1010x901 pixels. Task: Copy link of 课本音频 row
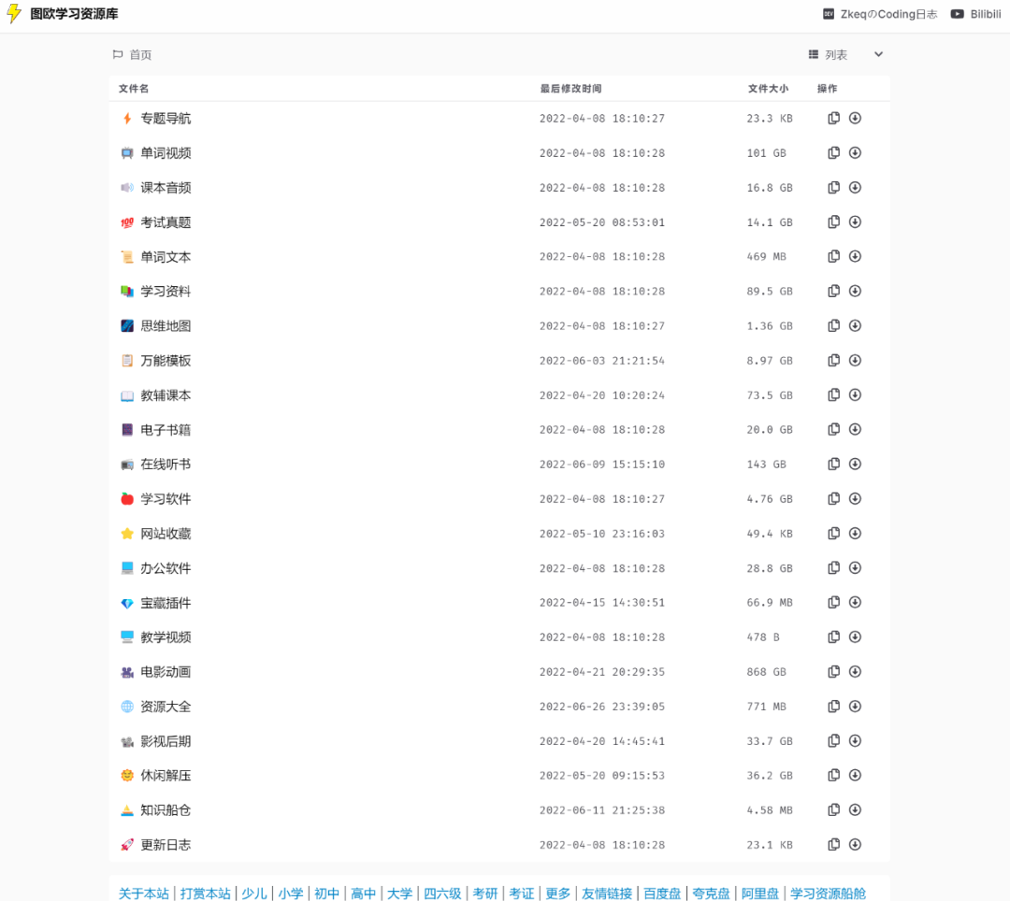point(833,187)
